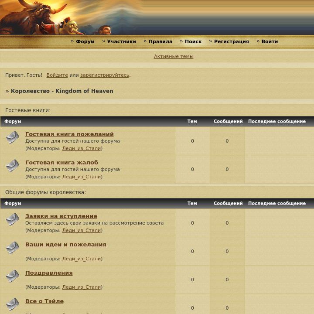Select Войти in the navigation bar
The height and width of the screenshot is (314, 314).
270,41
